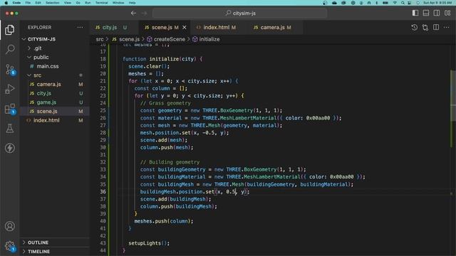456x256 pixels.
Task: Open the Extensions view
Action: (10, 109)
